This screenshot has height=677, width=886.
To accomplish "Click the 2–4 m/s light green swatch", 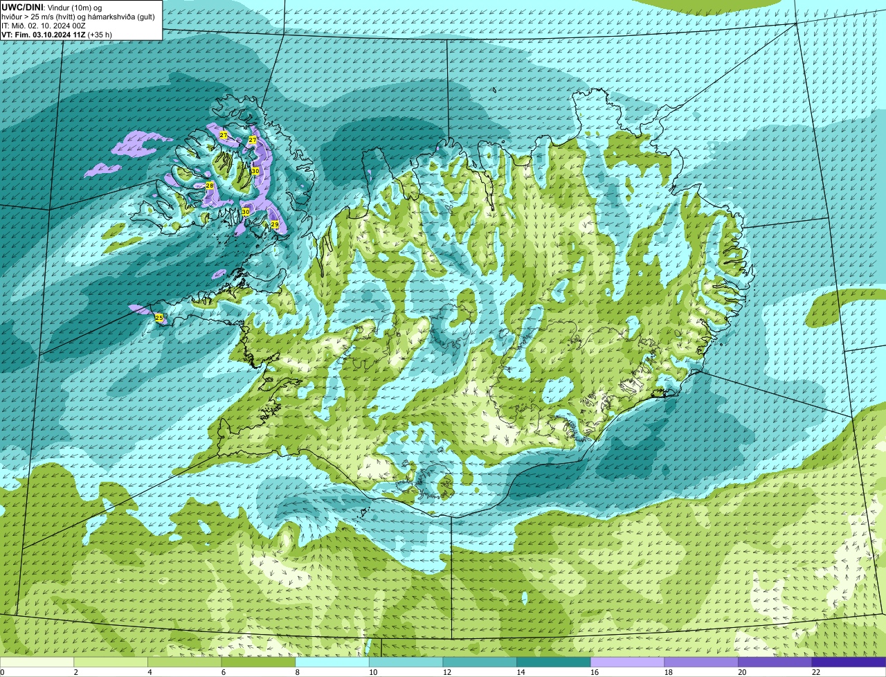I will [111, 662].
